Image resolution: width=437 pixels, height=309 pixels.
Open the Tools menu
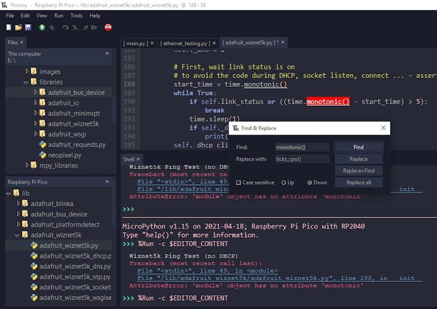pyautogui.click(x=76, y=15)
